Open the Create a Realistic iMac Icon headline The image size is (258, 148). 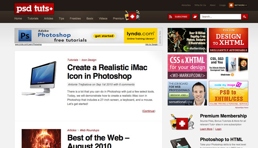(x=107, y=72)
